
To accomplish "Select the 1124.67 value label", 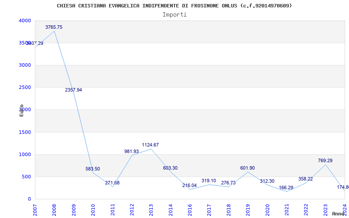I will coord(150,145).
